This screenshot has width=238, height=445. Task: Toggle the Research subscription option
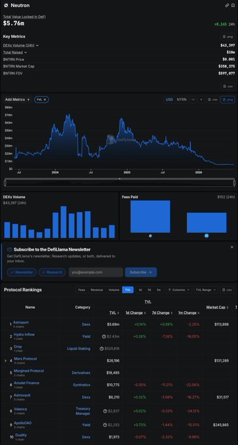tap(52, 272)
